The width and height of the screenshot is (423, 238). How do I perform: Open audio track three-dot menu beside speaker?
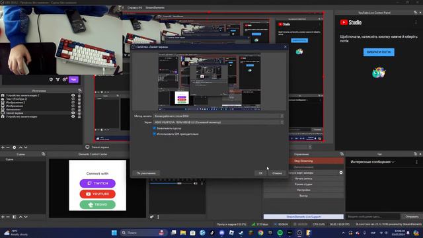202,184
